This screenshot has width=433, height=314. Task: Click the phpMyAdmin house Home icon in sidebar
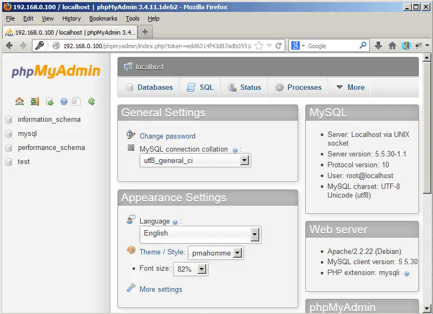pos(19,101)
